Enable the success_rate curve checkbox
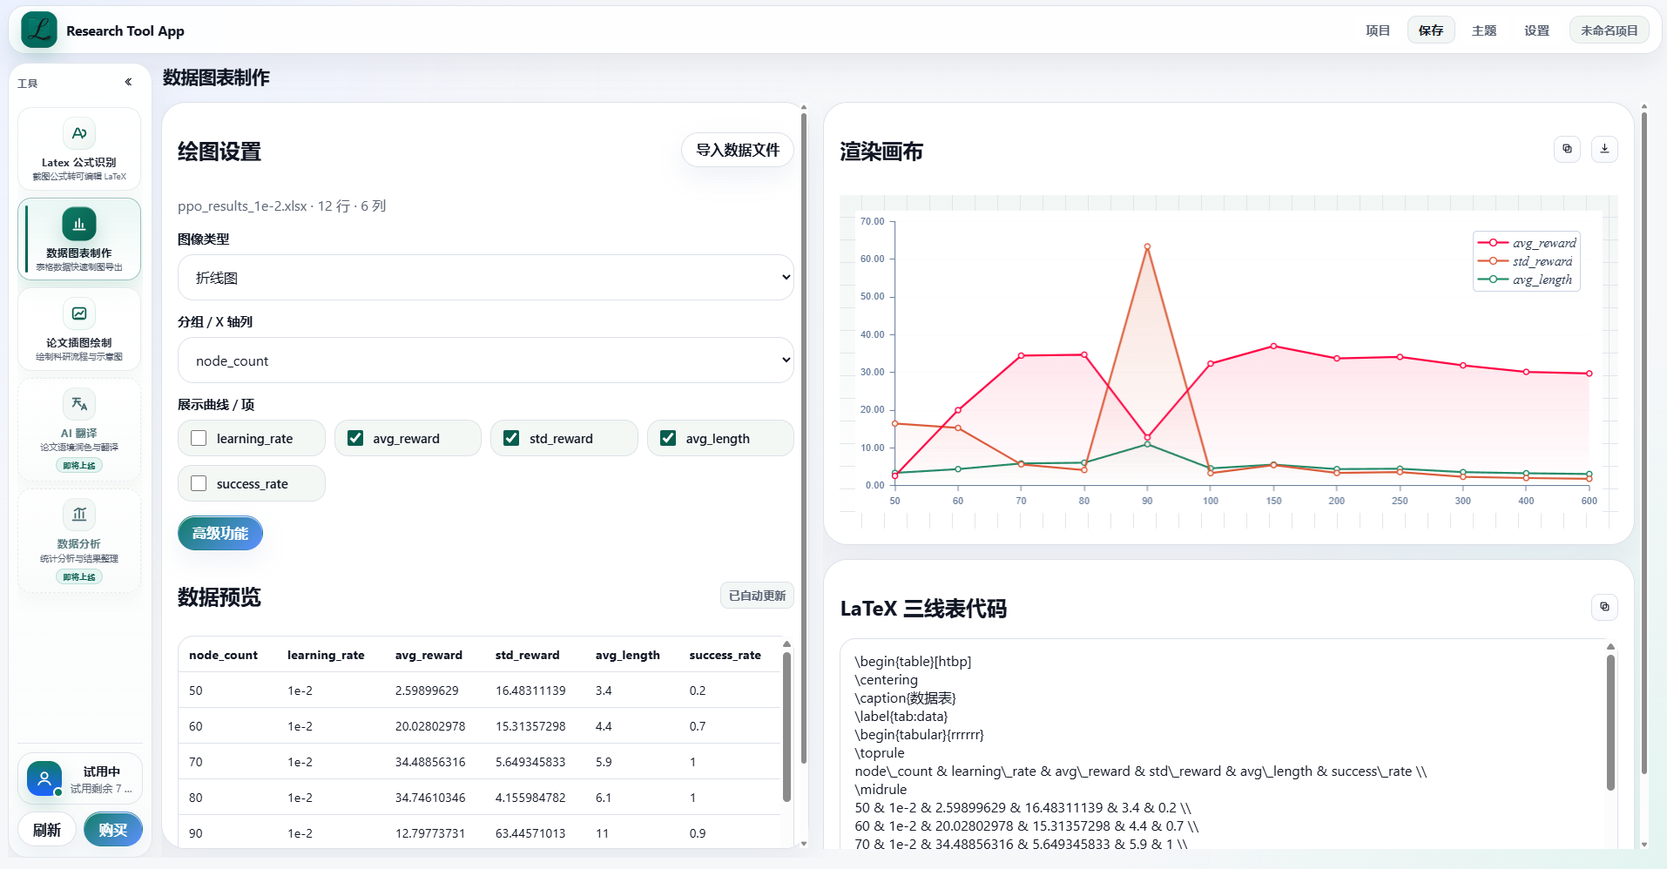The height and width of the screenshot is (869, 1667). [x=199, y=483]
